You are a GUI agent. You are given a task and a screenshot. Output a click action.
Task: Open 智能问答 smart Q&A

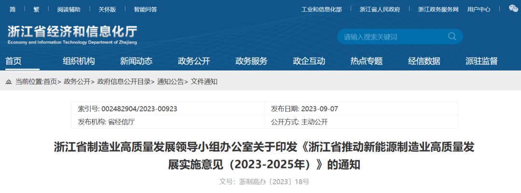coord(145,9)
